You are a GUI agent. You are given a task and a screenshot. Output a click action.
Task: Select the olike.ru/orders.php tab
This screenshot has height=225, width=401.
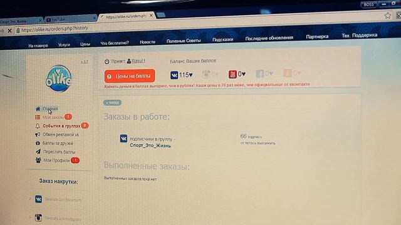click(x=127, y=16)
